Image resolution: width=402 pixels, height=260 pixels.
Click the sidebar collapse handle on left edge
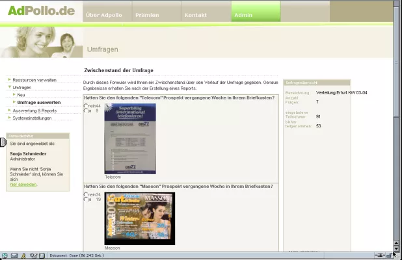pos(3,142)
